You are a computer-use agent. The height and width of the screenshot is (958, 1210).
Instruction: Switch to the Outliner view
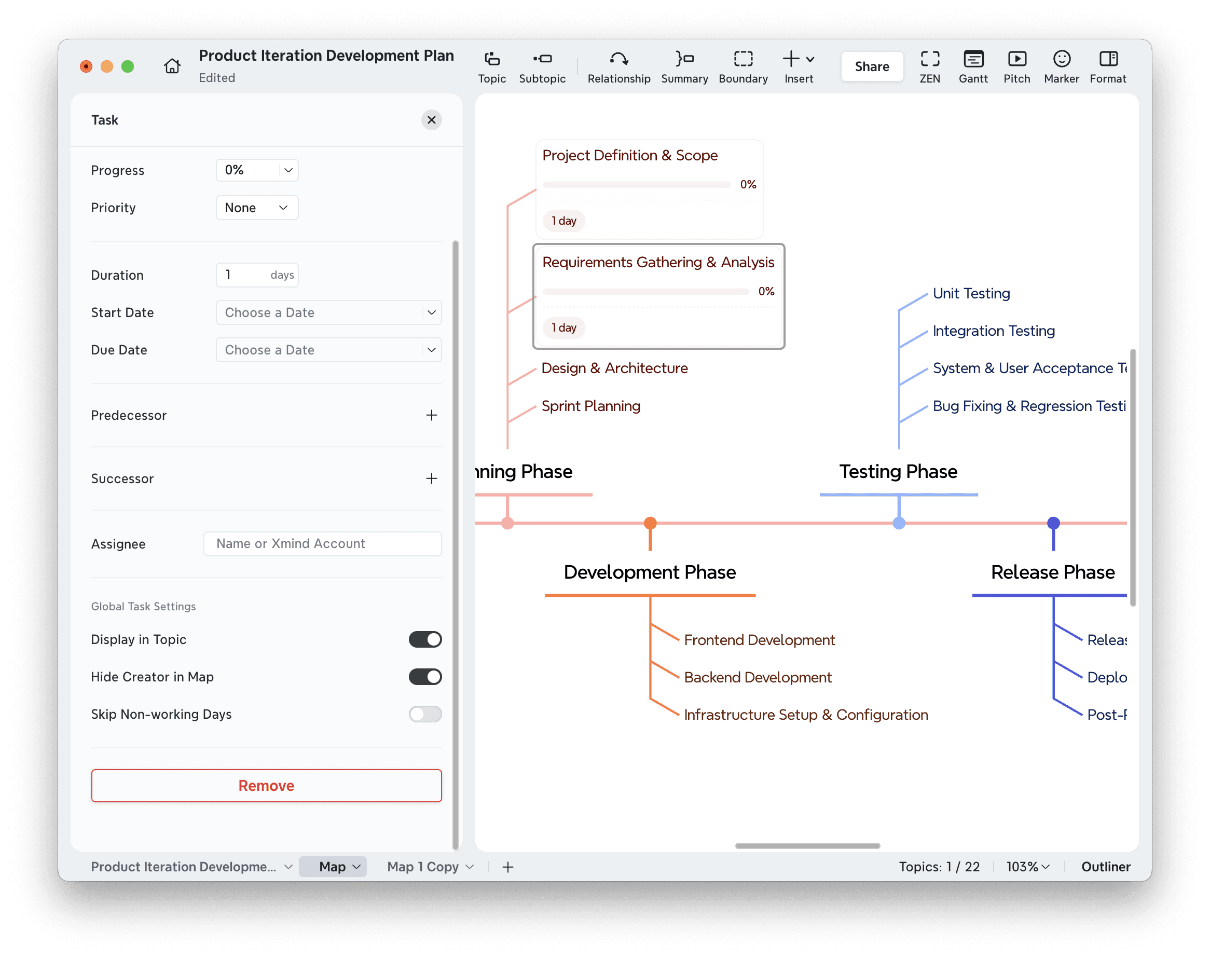click(x=1105, y=866)
